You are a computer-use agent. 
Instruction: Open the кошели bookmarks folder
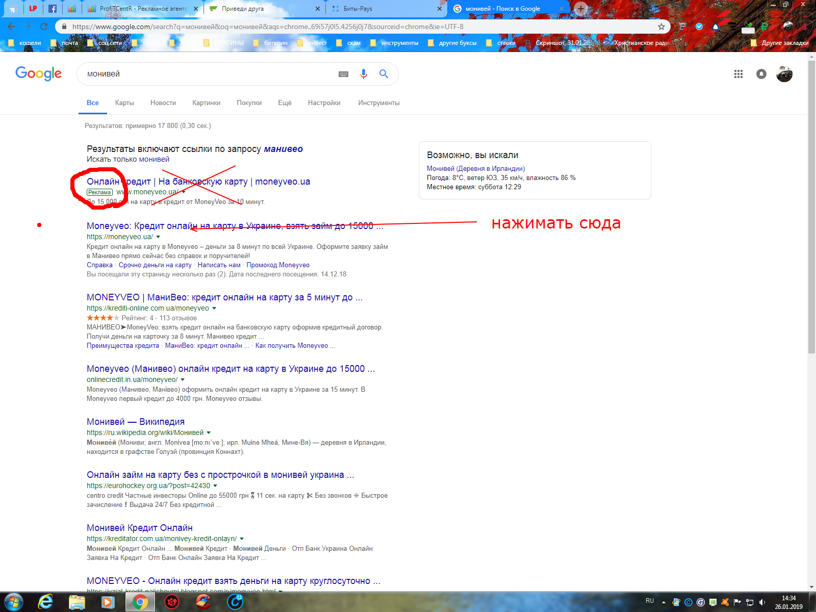[x=24, y=43]
